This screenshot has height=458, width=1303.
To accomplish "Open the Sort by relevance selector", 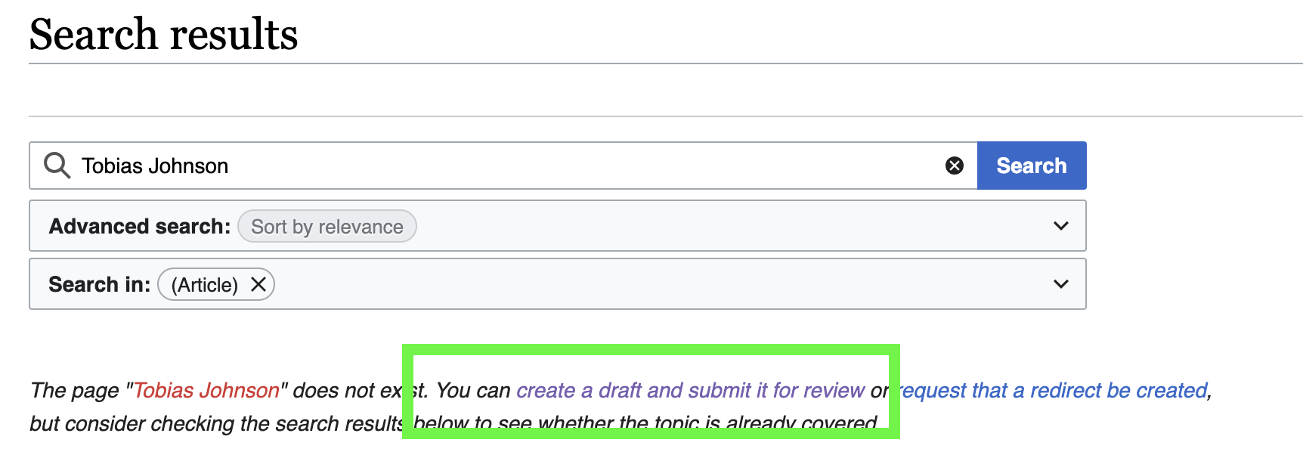I will click(x=327, y=226).
